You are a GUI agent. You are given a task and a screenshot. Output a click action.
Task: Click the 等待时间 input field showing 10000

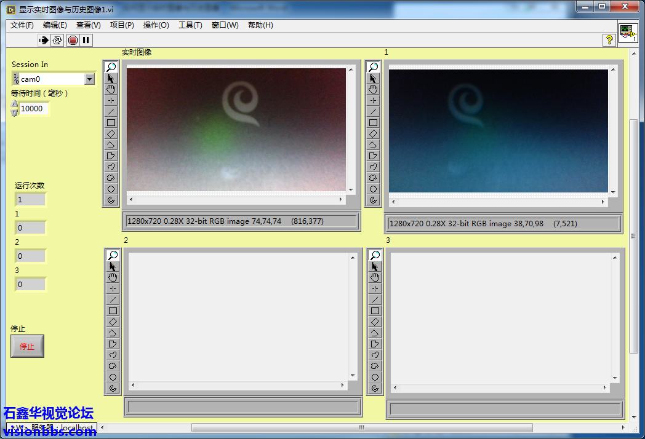pyautogui.click(x=33, y=109)
